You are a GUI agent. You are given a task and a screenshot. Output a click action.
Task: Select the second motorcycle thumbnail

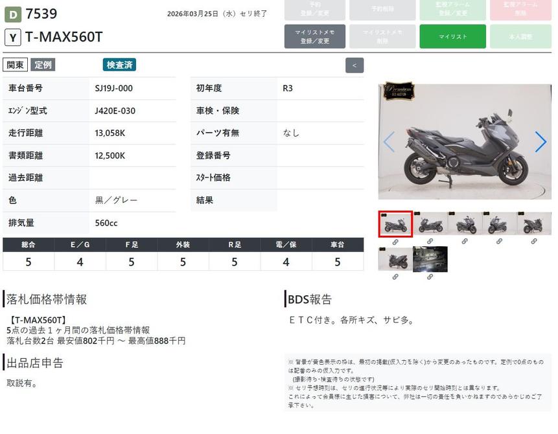pyautogui.click(x=430, y=223)
